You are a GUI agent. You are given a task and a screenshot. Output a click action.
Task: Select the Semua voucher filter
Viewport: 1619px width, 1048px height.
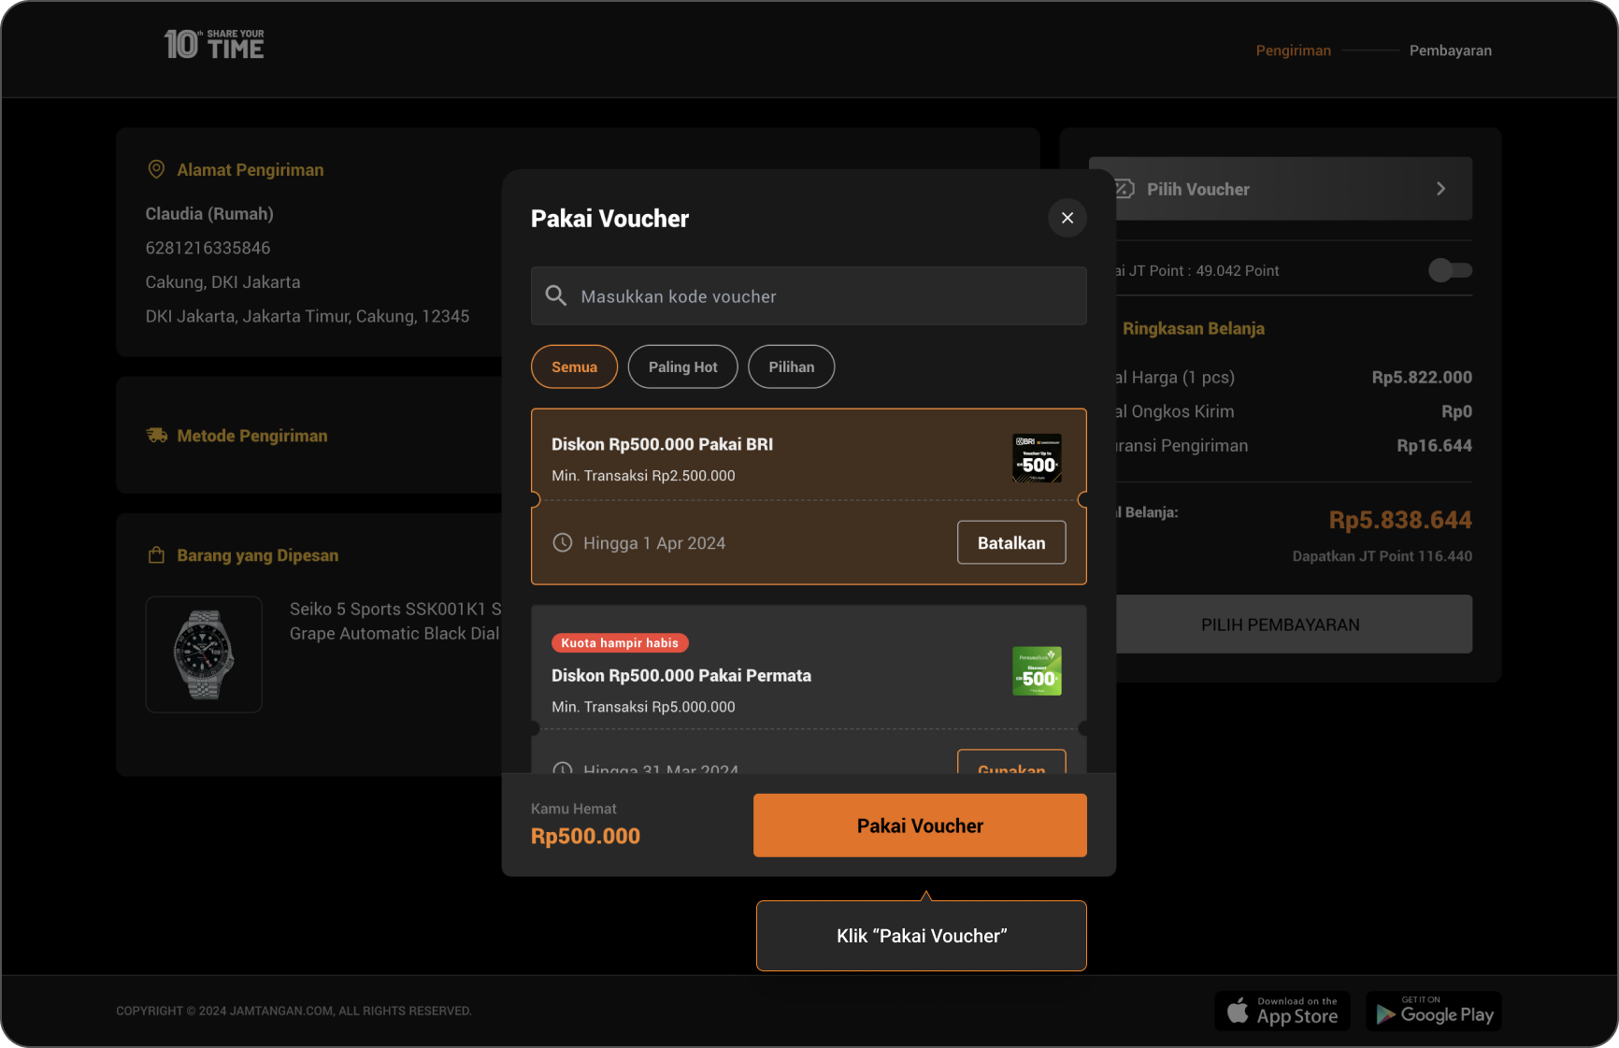point(574,366)
